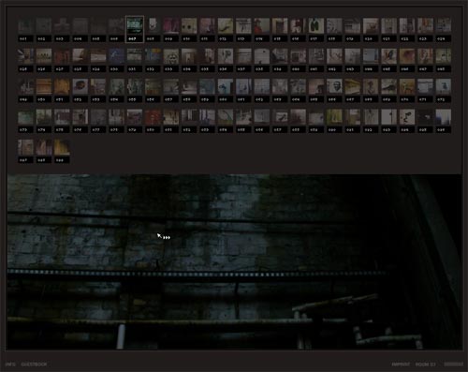
Task: Select yellow thumbnail numbered 099
Action: (62, 147)
